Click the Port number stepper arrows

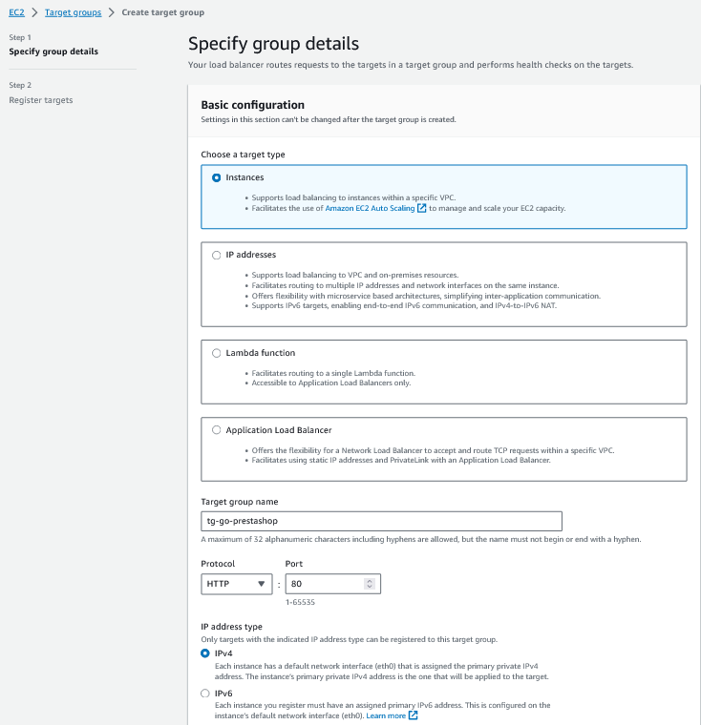pyautogui.click(x=370, y=584)
